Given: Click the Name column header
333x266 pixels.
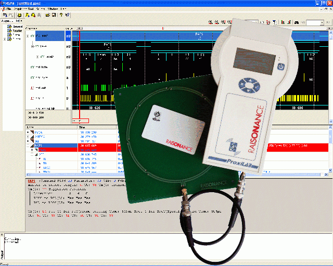Looking at the screenshot, I should point(52,127).
